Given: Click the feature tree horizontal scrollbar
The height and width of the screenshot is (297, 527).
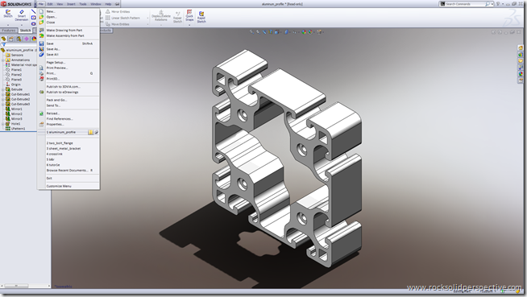Looking at the screenshot, I should (x=25, y=286).
